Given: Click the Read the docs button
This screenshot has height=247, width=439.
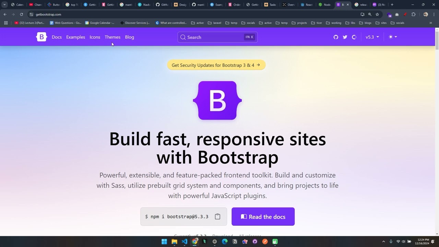Looking at the screenshot, I should click(x=263, y=216).
